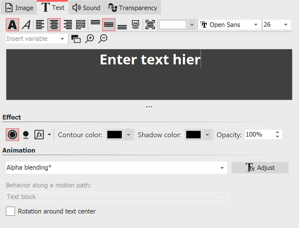Switch to the Sound tab

coord(86,8)
